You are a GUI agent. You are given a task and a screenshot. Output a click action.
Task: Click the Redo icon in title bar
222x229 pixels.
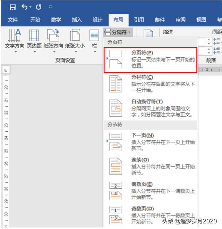click(39, 7)
